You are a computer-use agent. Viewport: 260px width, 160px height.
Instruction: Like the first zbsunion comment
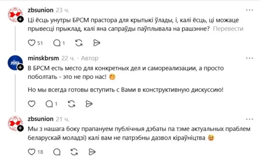(32, 43)
